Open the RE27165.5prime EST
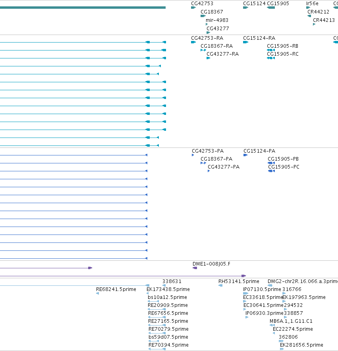 pos(168,321)
